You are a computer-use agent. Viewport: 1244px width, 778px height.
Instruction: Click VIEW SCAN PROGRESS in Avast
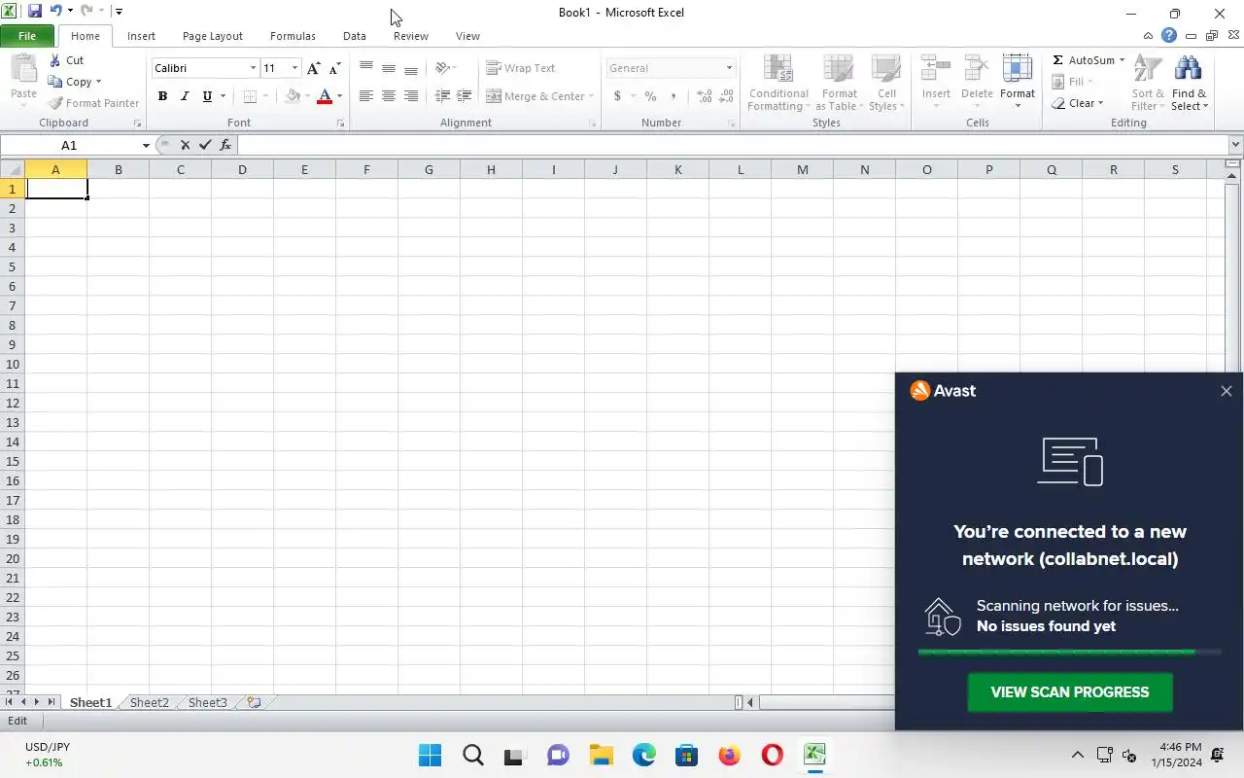point(1070,692)
